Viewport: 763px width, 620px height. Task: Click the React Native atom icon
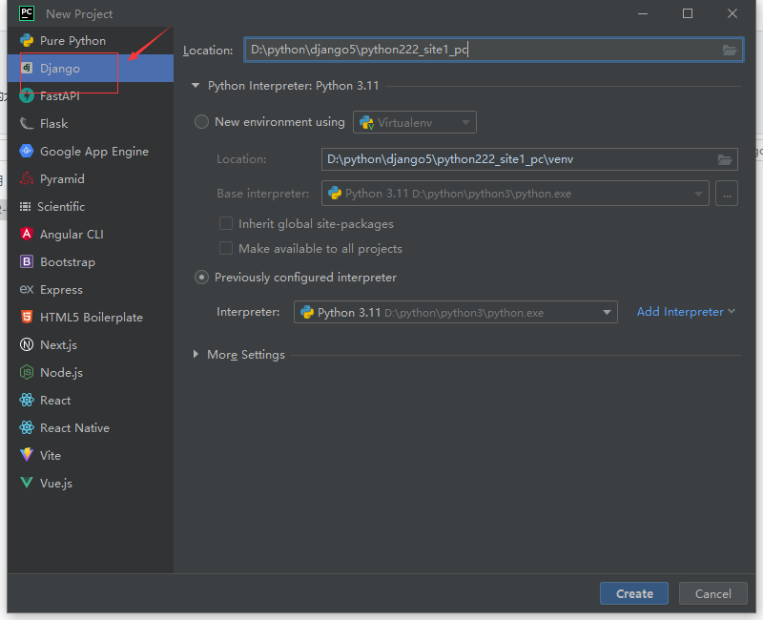click(x=27, y=427)
